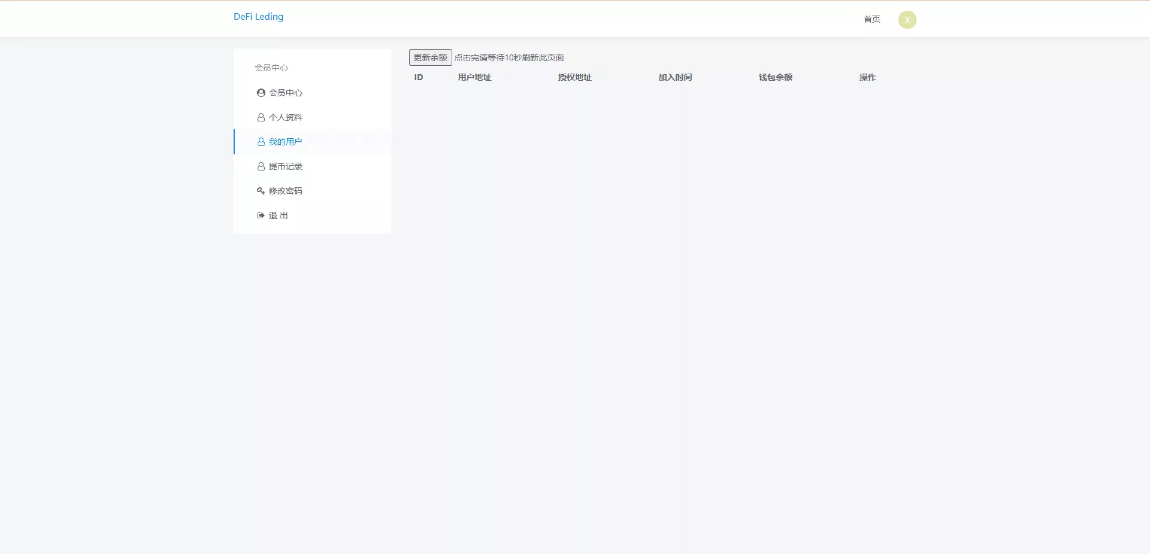Click the 更新余额 refresh balance button

[430, 57]
